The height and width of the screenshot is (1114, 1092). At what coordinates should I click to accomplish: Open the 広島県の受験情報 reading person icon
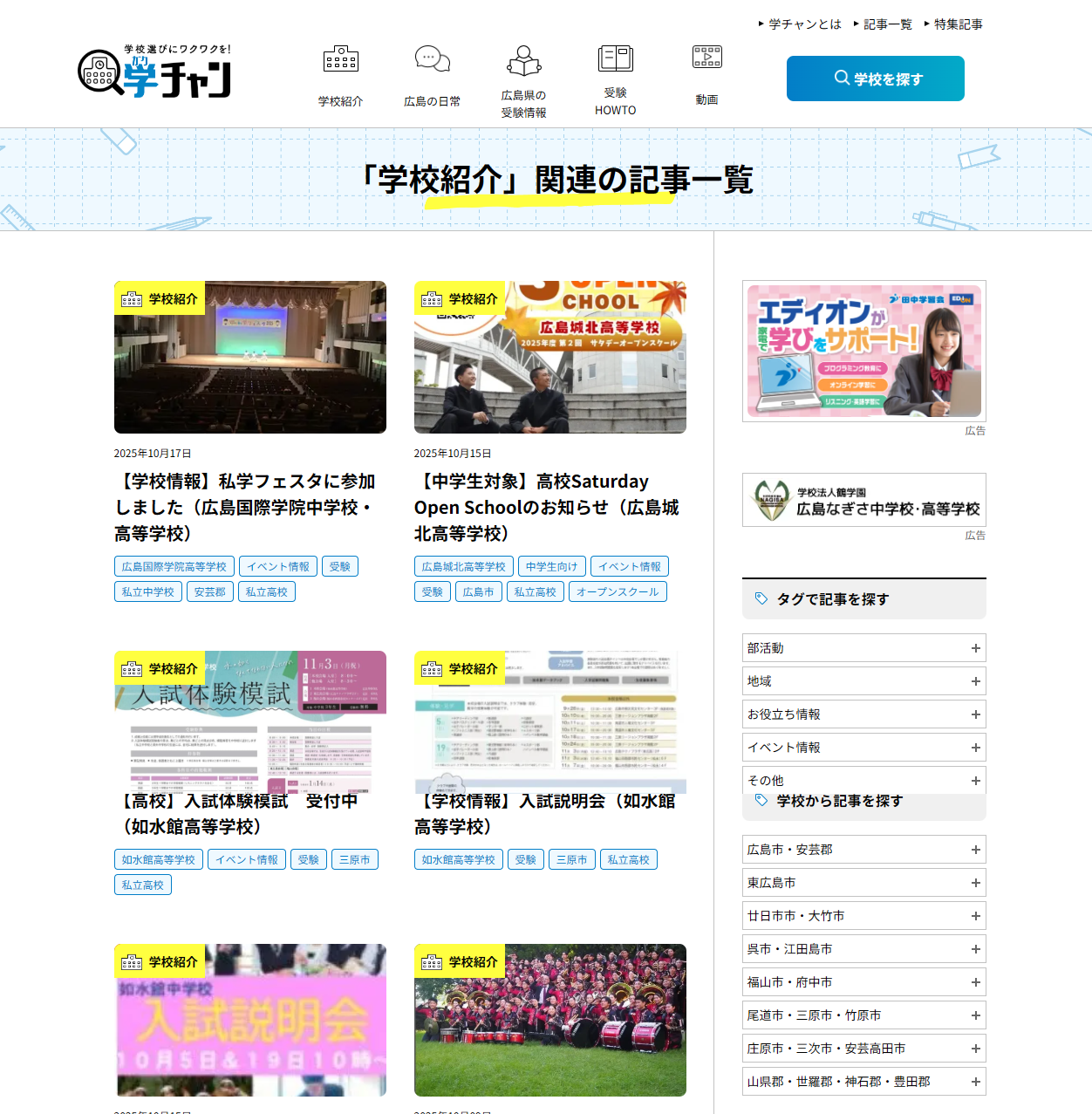(523, 61)
